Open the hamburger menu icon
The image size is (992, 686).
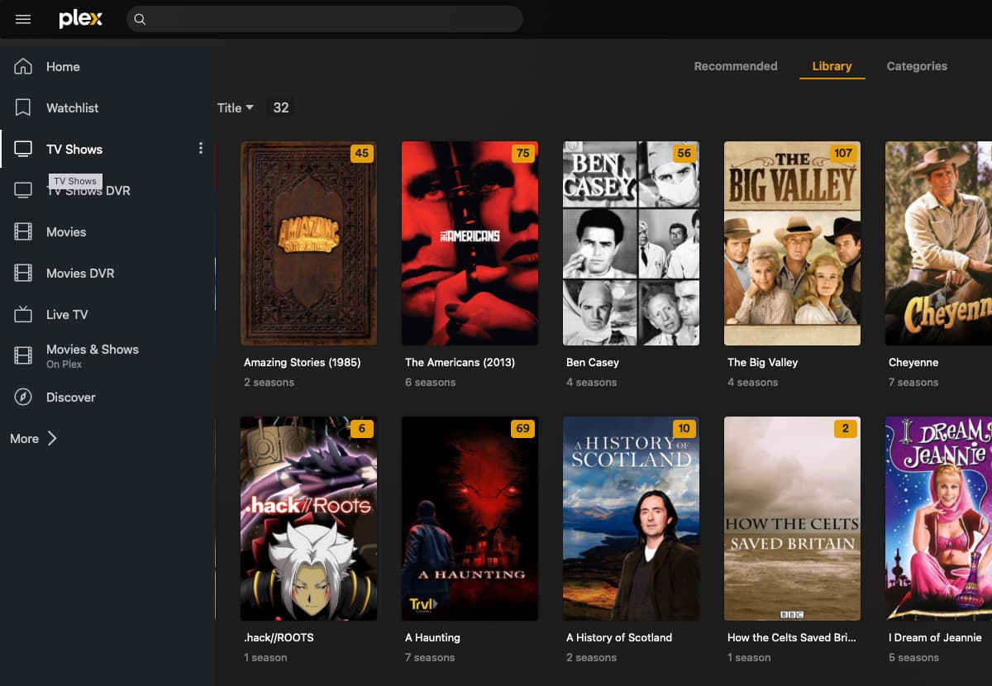pos(23,19)
